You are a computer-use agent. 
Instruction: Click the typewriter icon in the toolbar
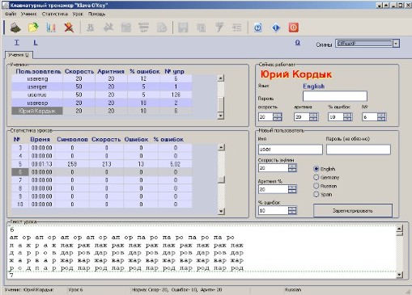[x=15, y=27]
